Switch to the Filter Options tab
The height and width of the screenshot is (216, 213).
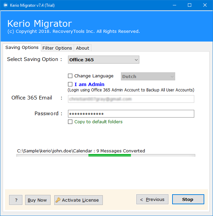[57, 48]
